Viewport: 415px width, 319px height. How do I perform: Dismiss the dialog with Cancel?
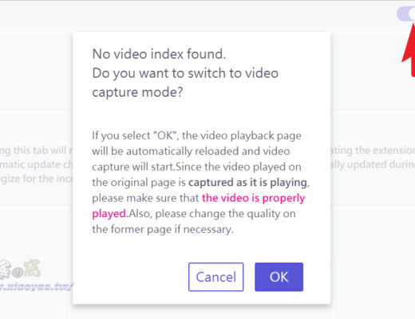pyautogui.click(x=215, y=277)
